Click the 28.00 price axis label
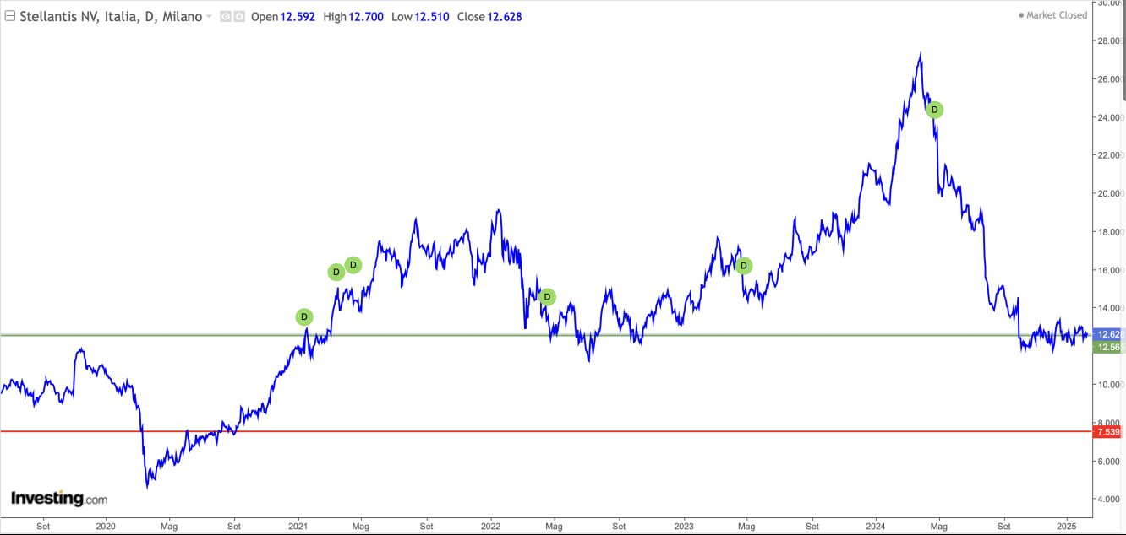 pos(1110,41)
